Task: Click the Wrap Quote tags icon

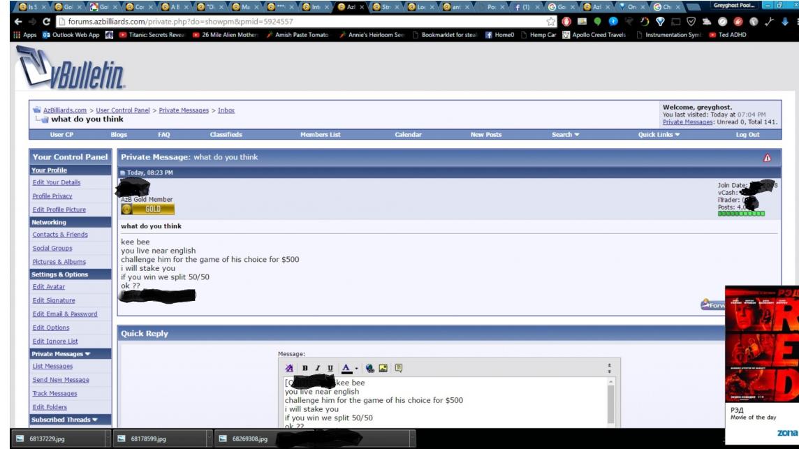Action: point(399,368)
